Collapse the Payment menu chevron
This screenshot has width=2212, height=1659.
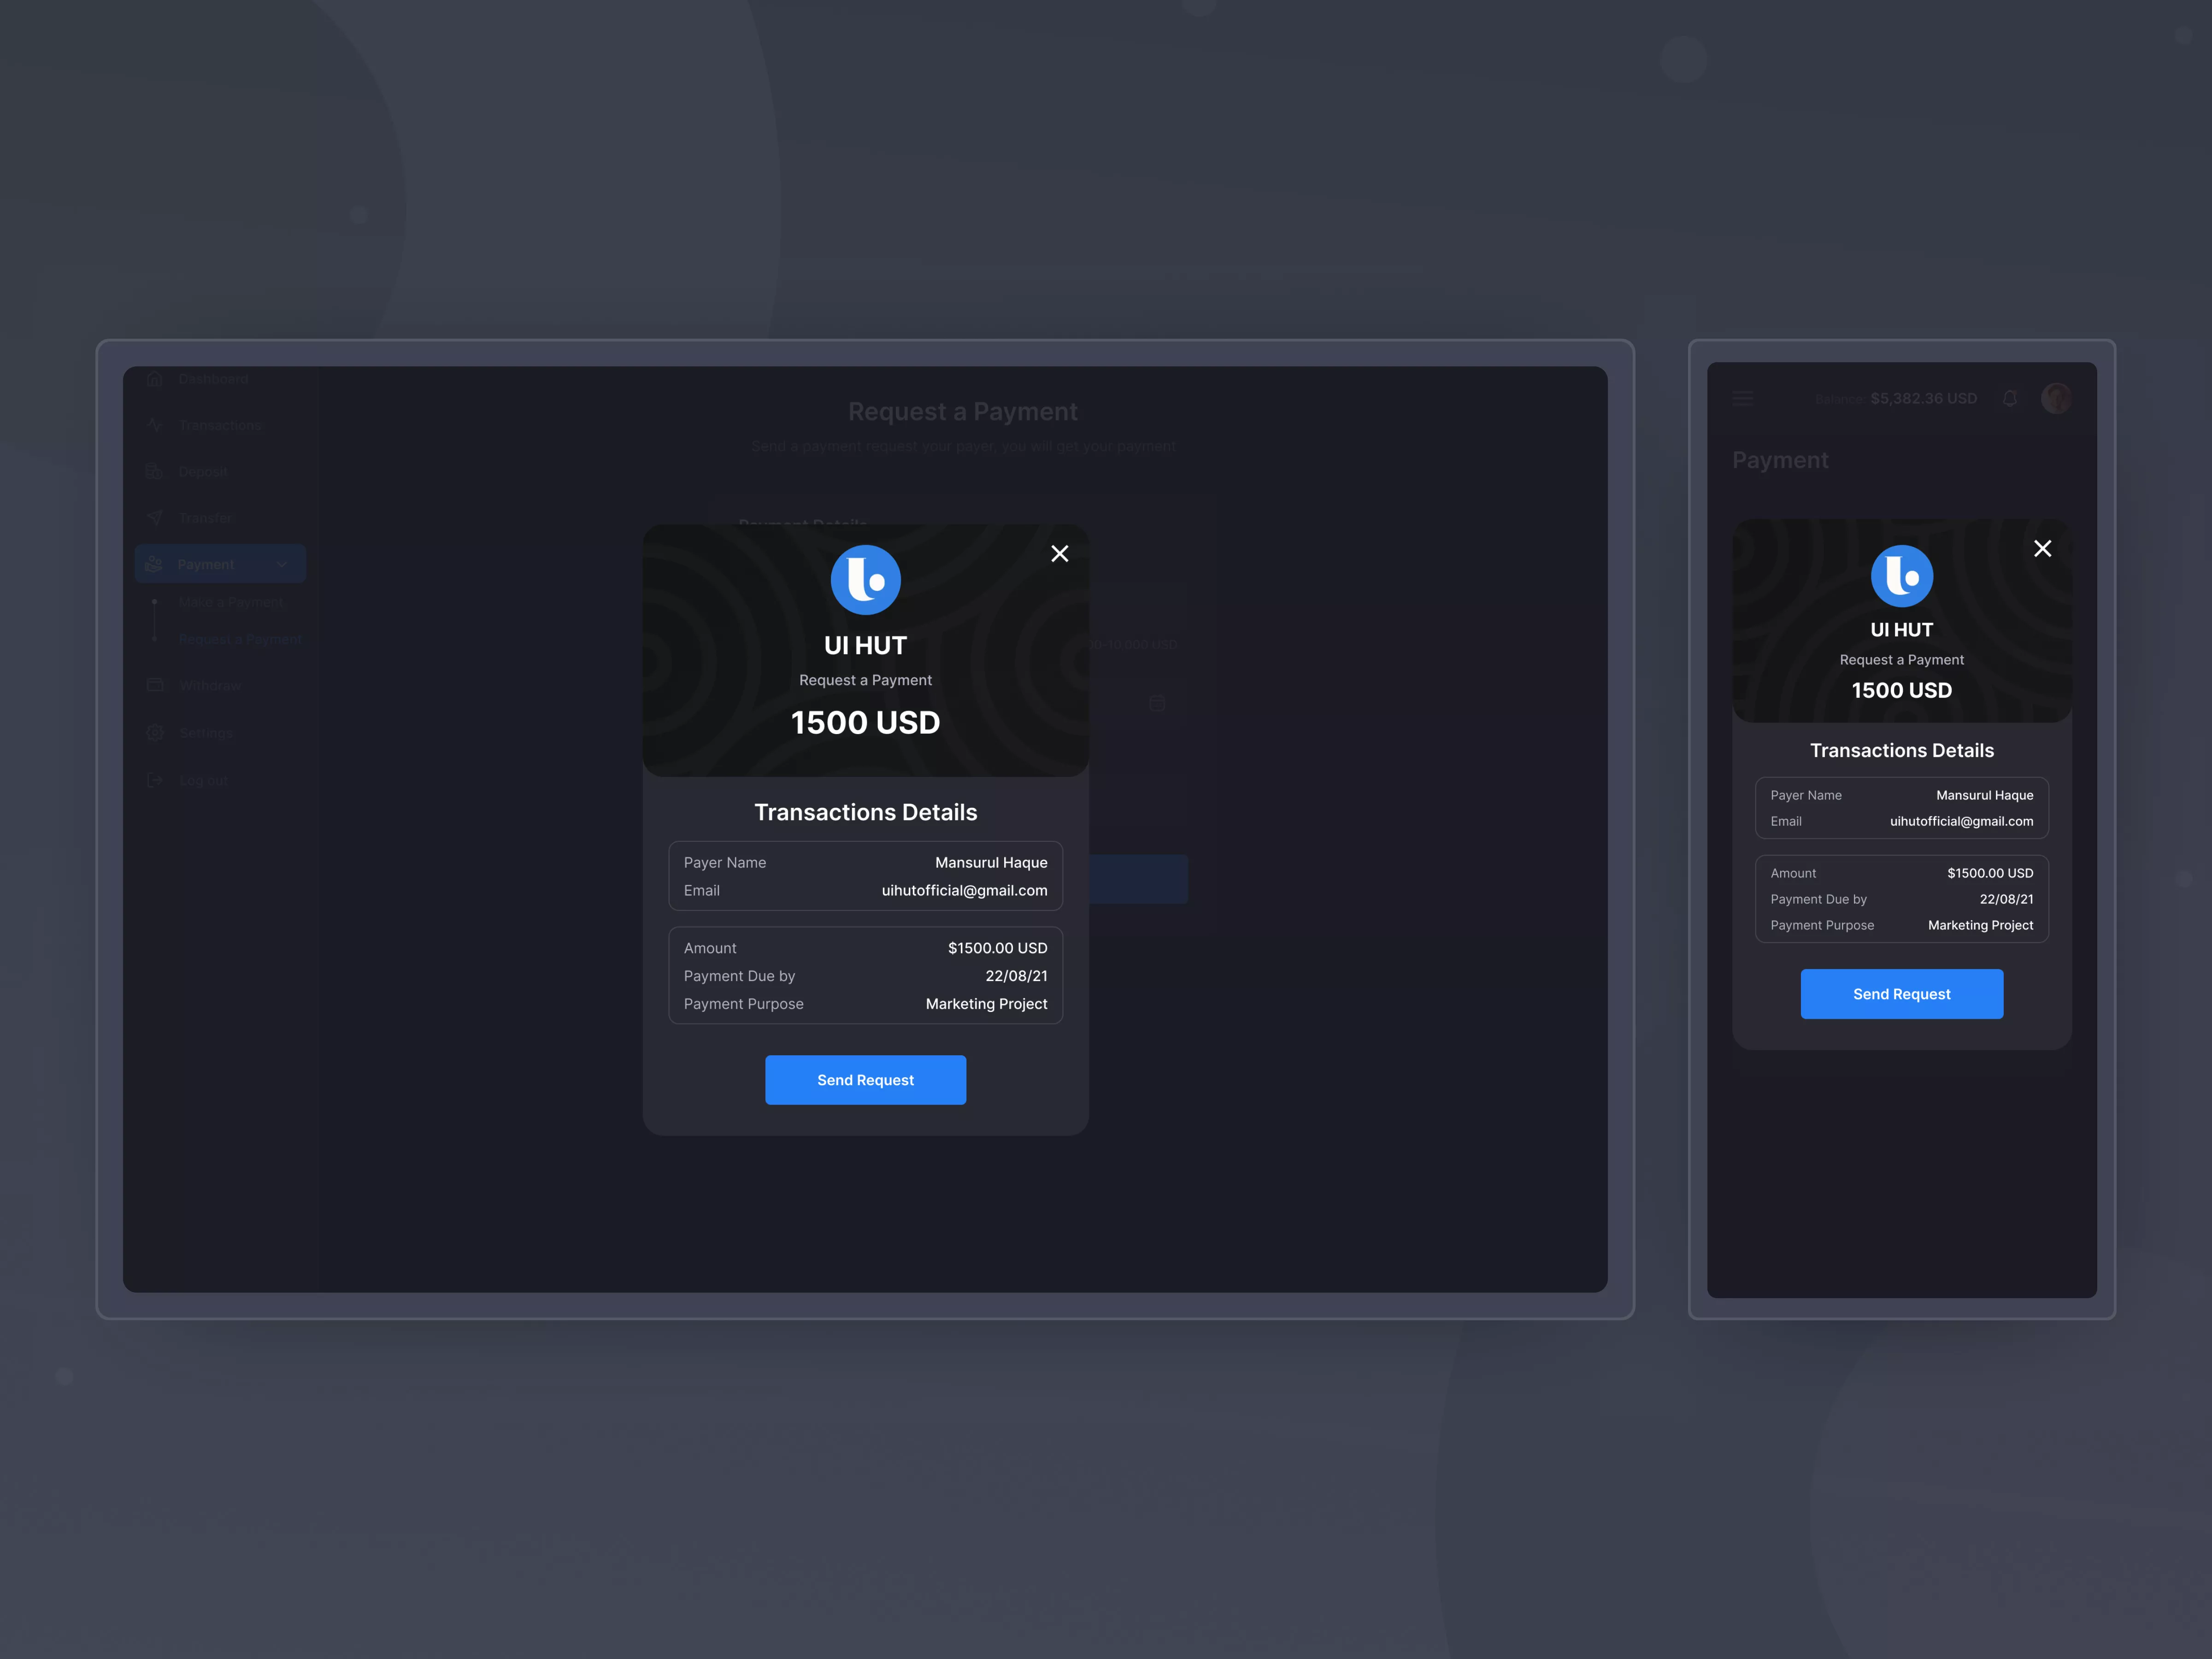282,564
